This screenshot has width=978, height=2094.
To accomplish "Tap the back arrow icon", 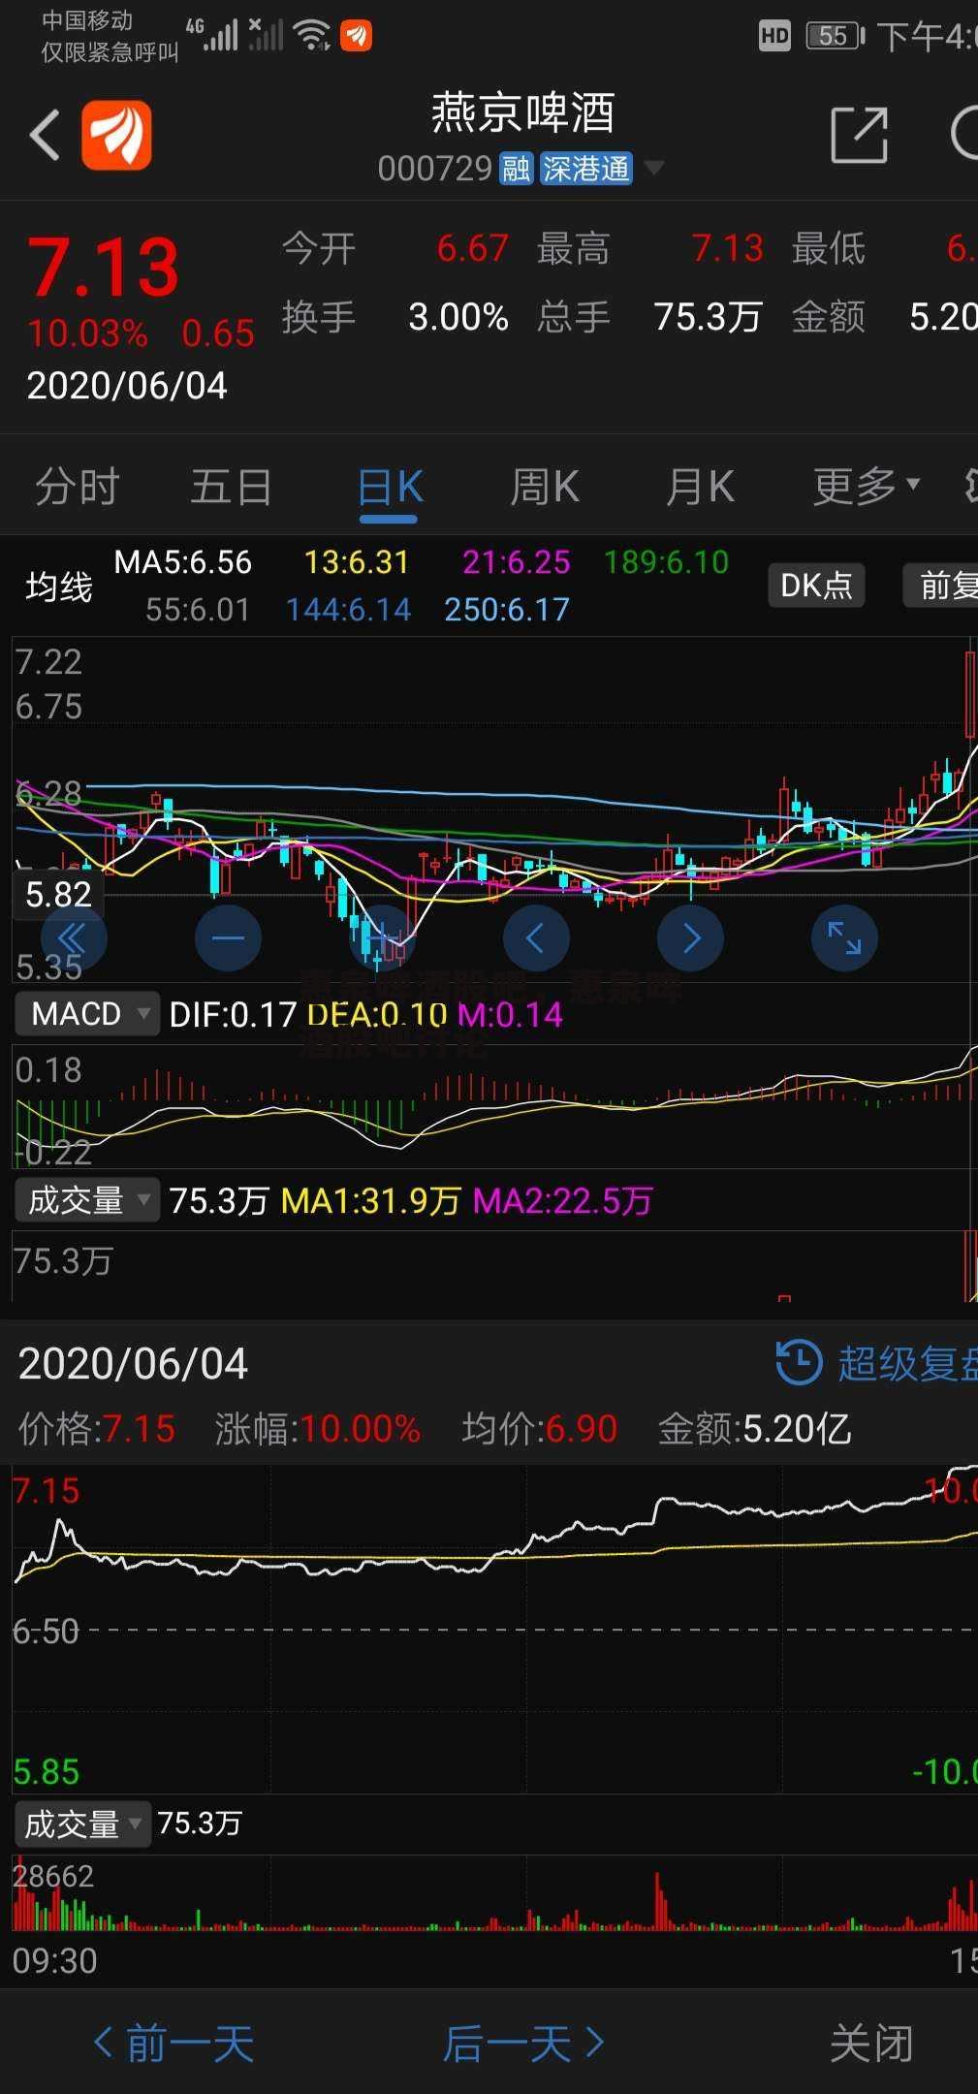I will [x=45, y=135].
